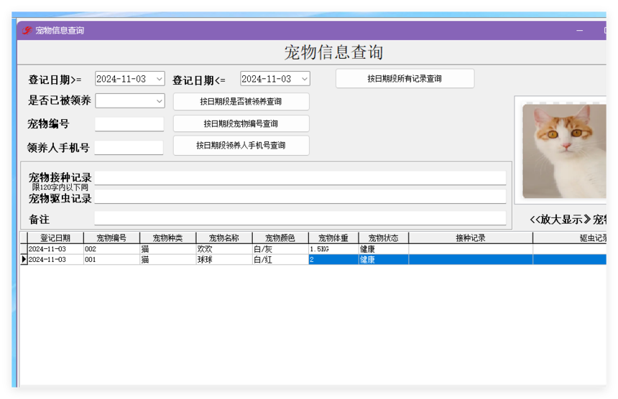
Task: Click 按日期段是否被领养查询 button
Action: pyautogui.click(x=241, y=101)
